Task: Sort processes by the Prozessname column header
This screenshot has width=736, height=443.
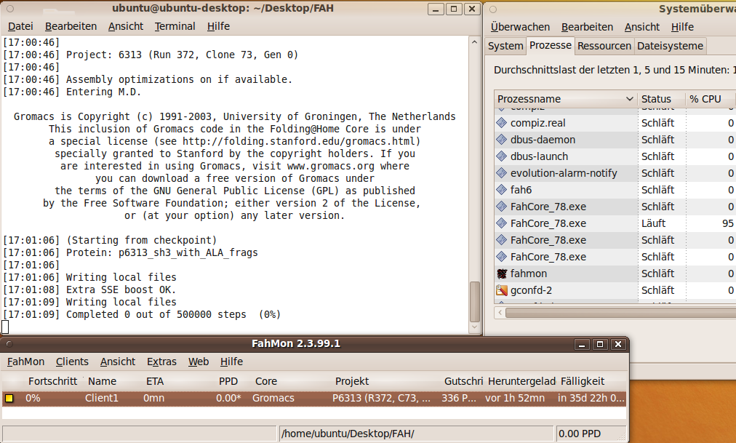Action: (x=566, y=99)
